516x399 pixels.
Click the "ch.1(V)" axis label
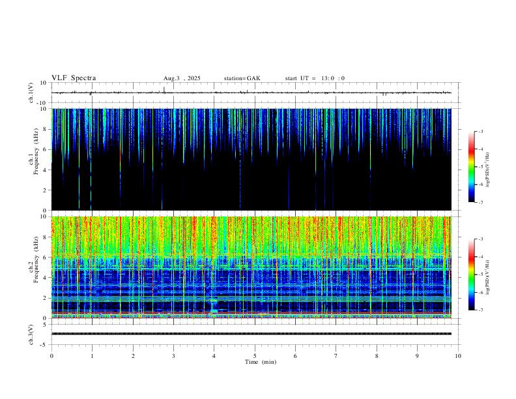(x=31, y=93)
